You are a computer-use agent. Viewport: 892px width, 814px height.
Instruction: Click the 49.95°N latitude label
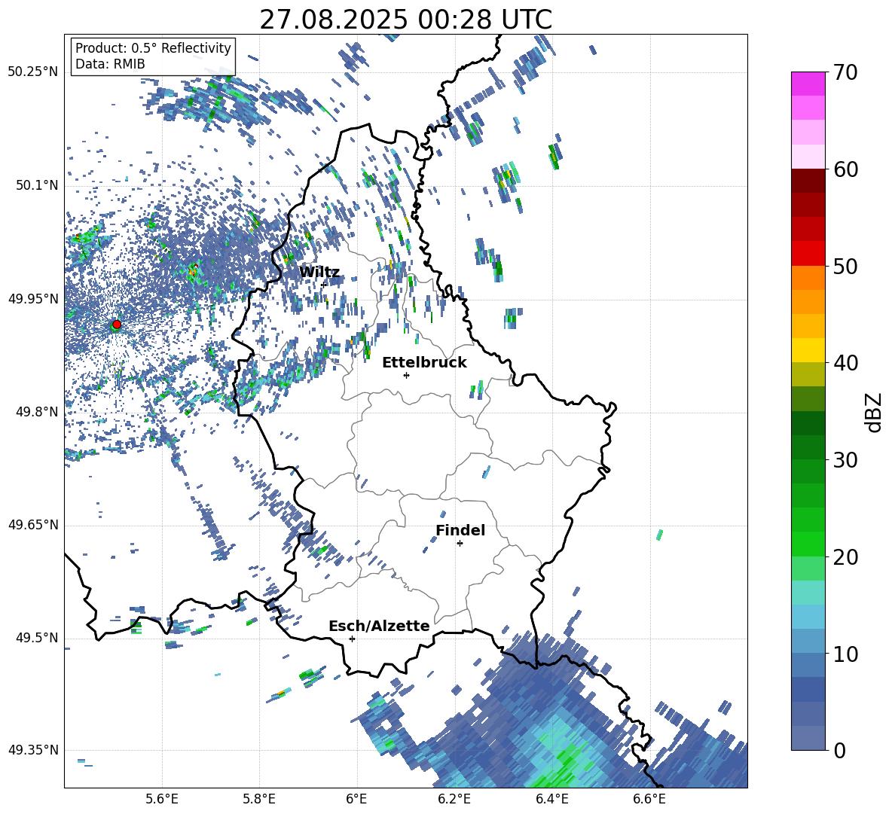point(32,300)
